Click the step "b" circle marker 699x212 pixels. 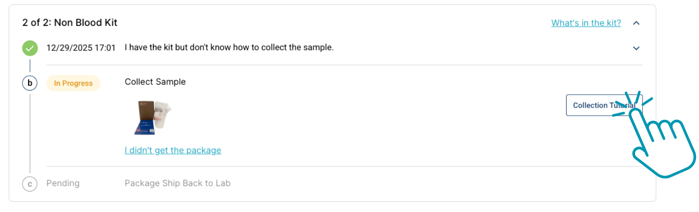30,83
